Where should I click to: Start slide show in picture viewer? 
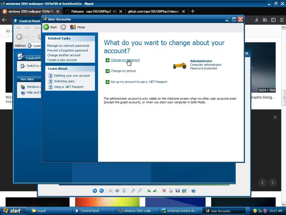[x=124, y=191]
